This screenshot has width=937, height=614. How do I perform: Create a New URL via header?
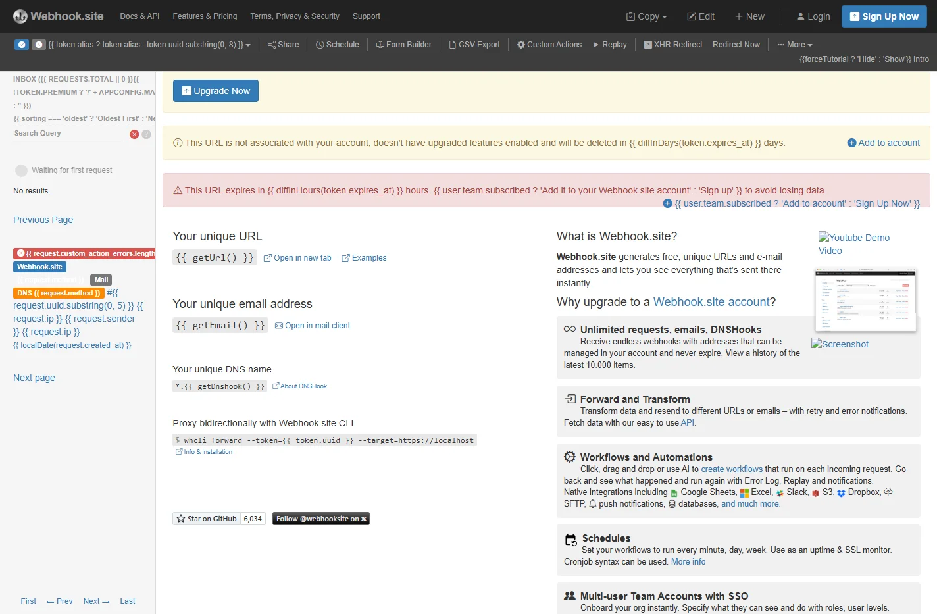(x=749, y=16)
